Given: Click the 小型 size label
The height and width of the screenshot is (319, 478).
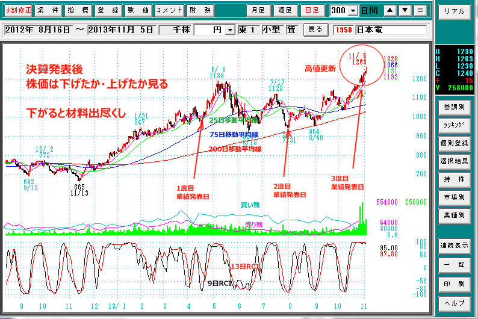Looking at the screenshot, I should [x=272, y=30].
